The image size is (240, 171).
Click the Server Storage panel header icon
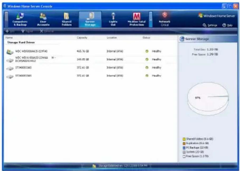(x=182, y=39)
